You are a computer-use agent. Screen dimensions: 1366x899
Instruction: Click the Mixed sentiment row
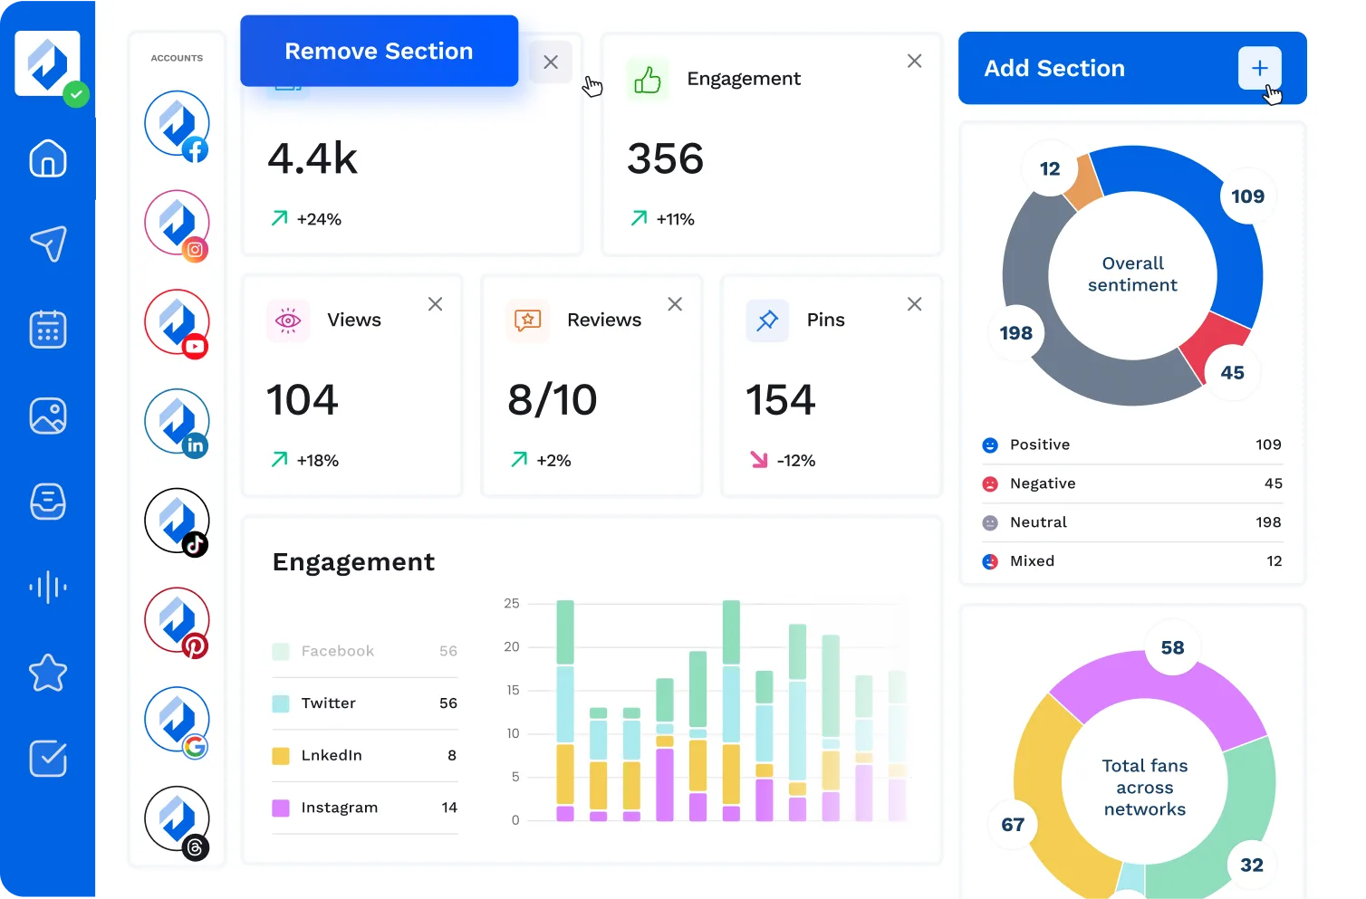(1132, 561)
